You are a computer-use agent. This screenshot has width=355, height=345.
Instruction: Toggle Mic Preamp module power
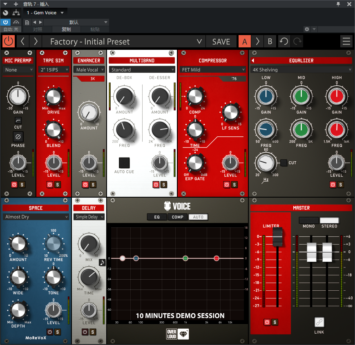pyautogui.click(x=14, y=185)
